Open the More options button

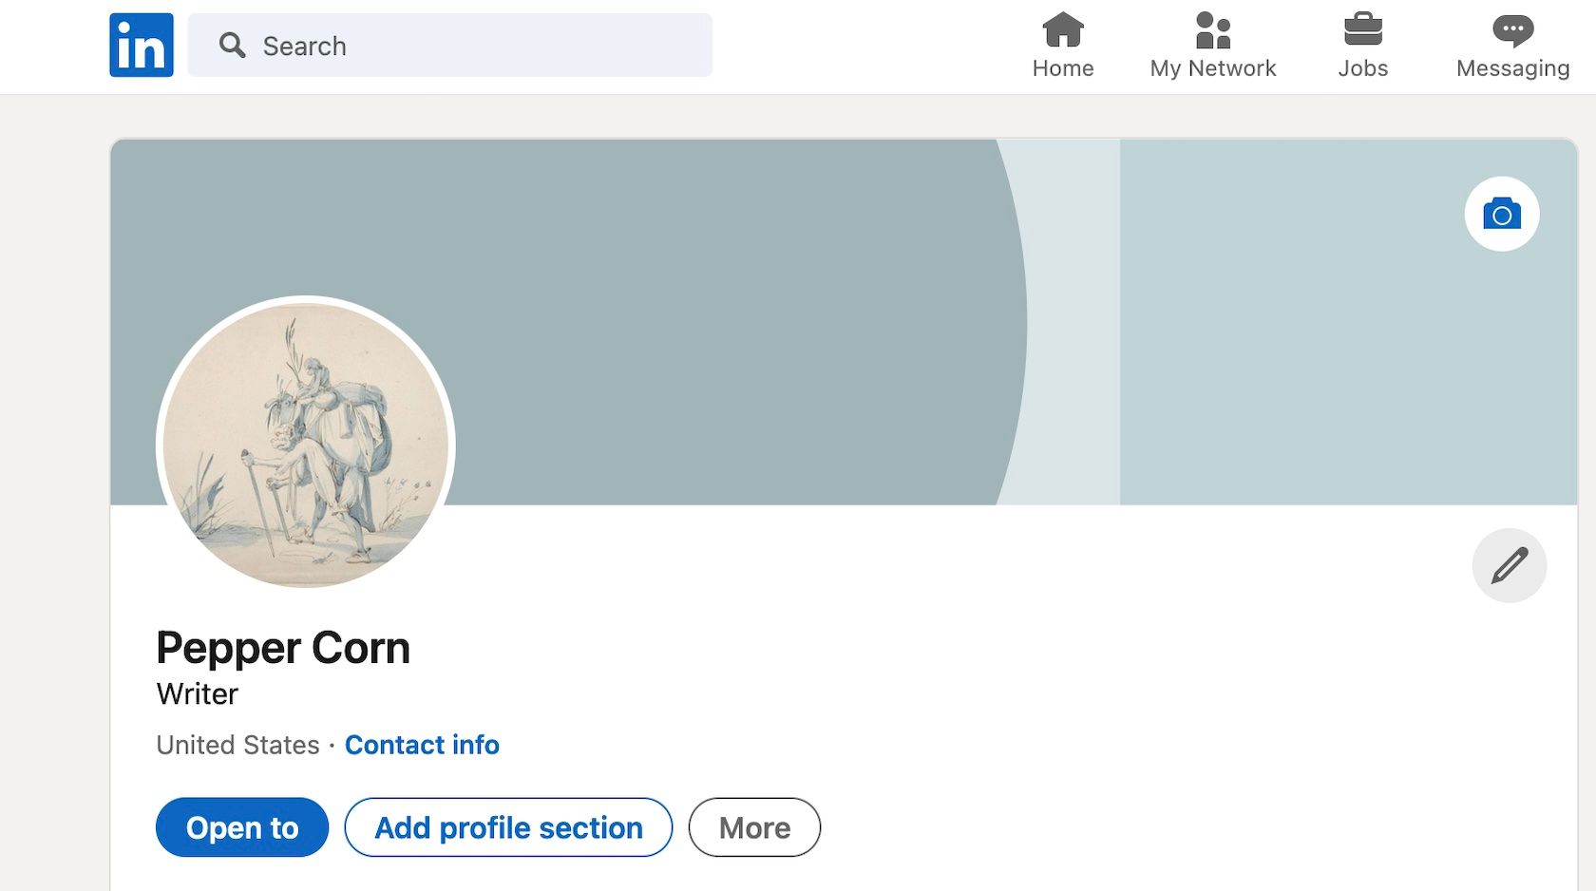coord(754,827)
